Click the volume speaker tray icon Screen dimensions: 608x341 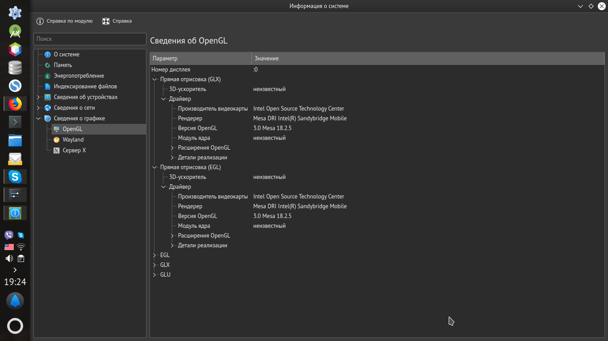point(9,258)
